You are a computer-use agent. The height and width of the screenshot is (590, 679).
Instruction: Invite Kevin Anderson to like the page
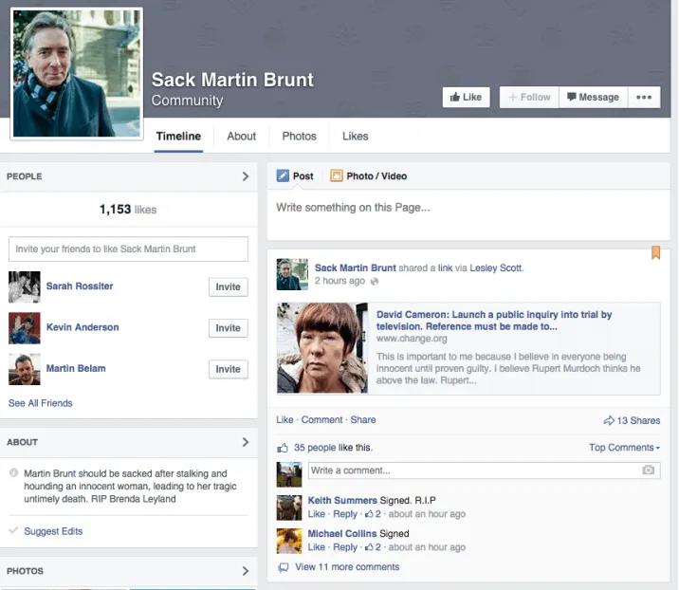click(228, 328)
